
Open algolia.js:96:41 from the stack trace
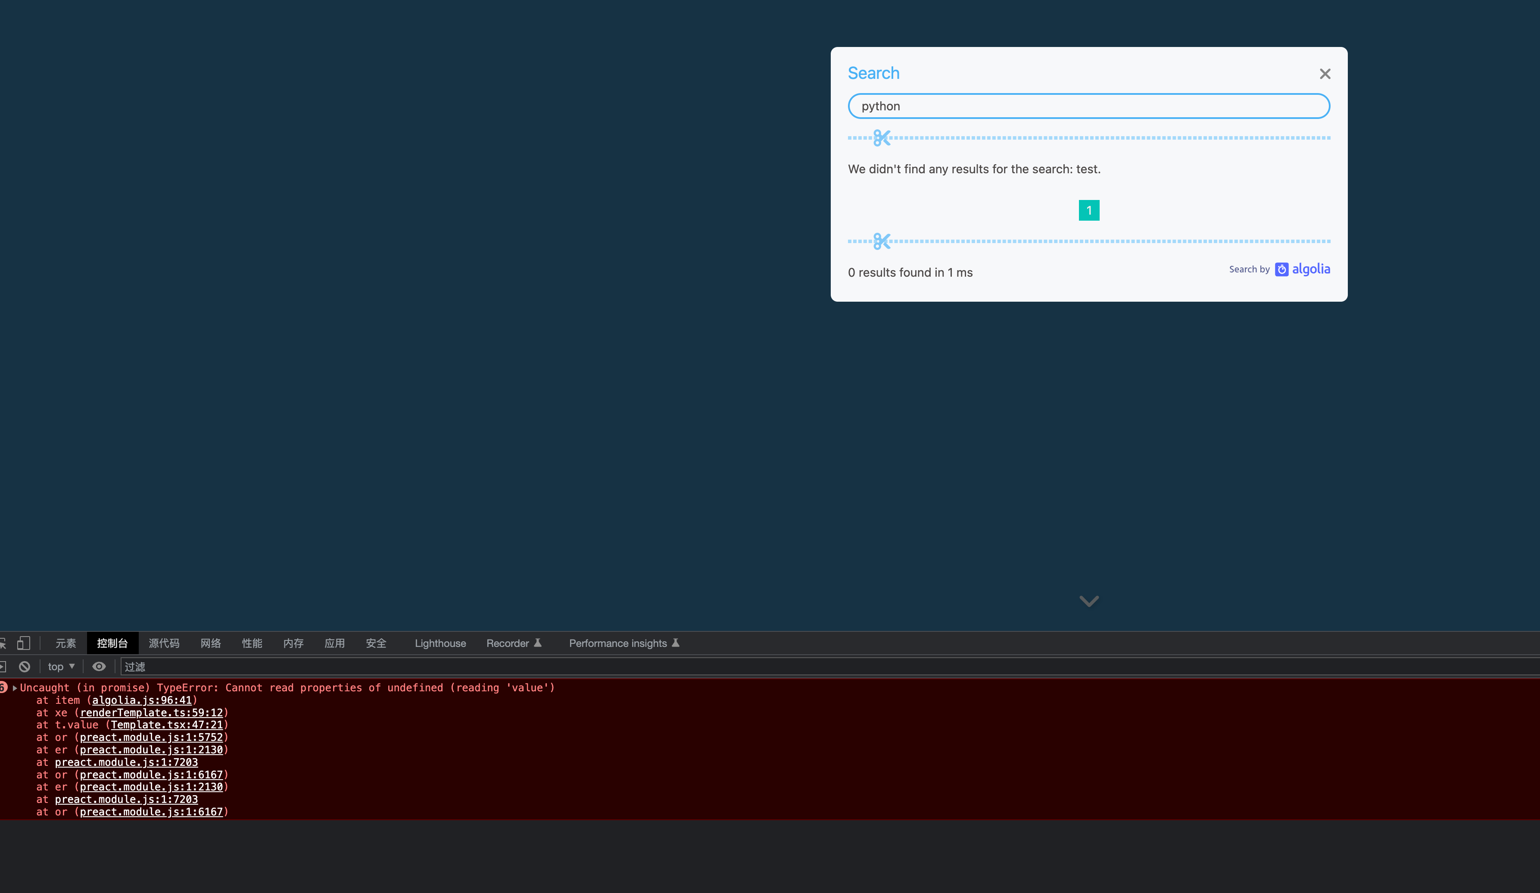click(142, 700)
